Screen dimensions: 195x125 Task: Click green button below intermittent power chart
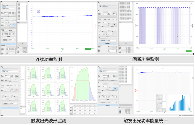coord(188,51)
